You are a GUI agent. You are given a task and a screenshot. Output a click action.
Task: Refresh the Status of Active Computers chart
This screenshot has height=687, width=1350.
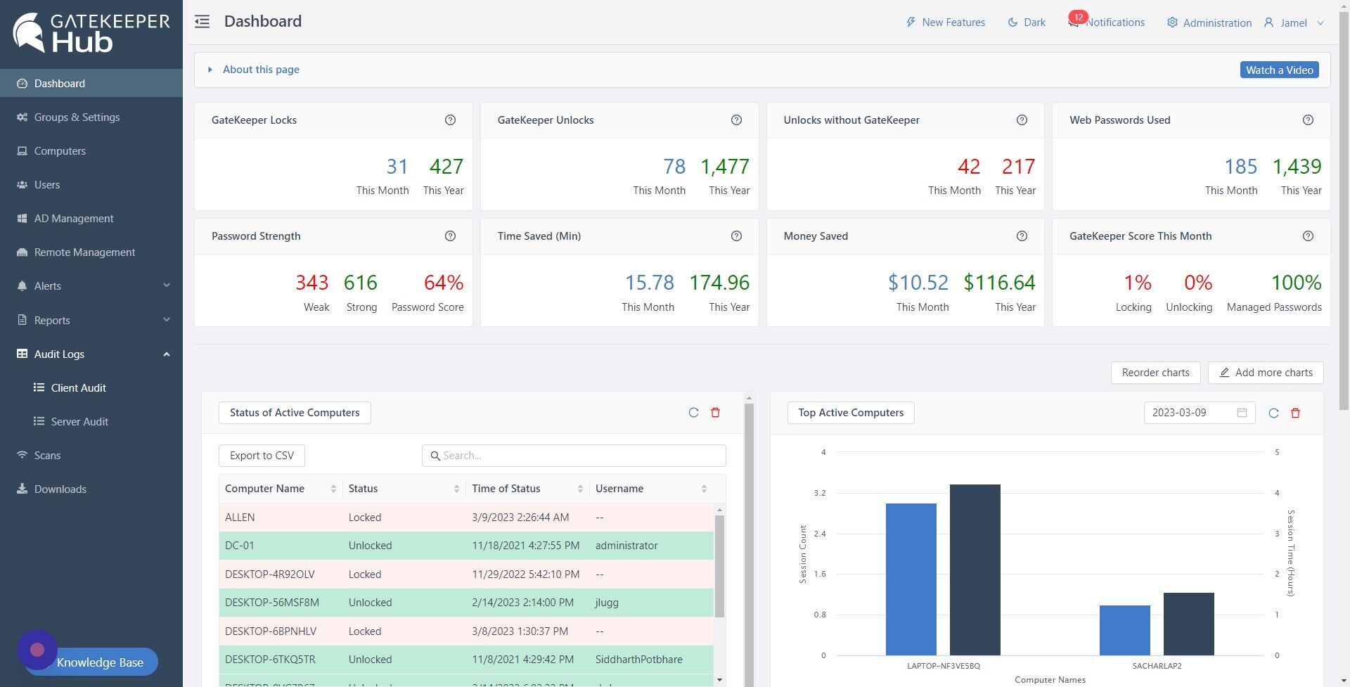point(693,413)
